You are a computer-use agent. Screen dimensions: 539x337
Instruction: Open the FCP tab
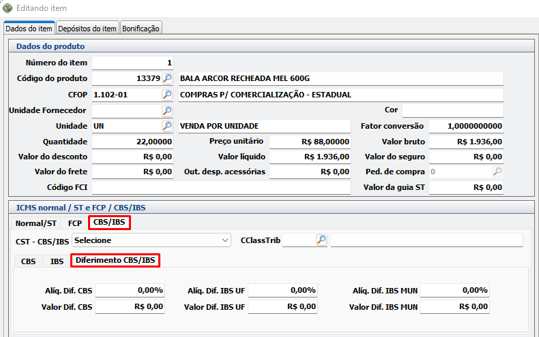[74, 223]
